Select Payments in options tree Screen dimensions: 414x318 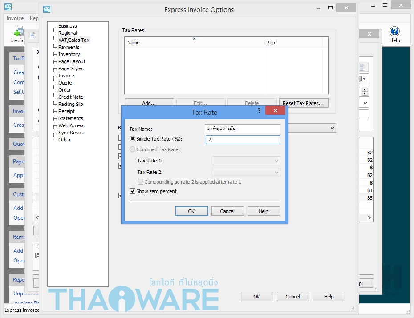click(69, 47)
